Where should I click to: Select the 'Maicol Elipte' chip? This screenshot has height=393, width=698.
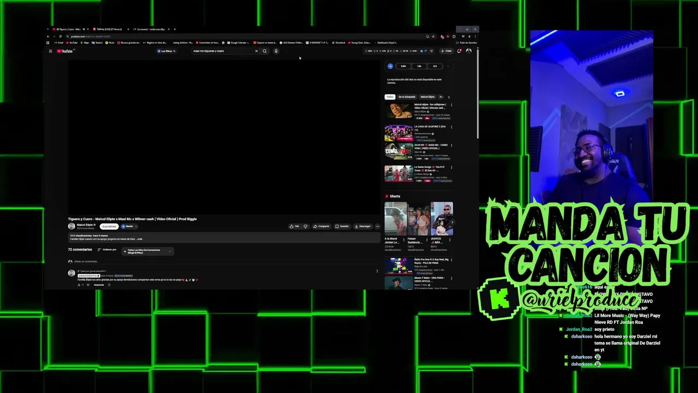click(x=428, y=97)
